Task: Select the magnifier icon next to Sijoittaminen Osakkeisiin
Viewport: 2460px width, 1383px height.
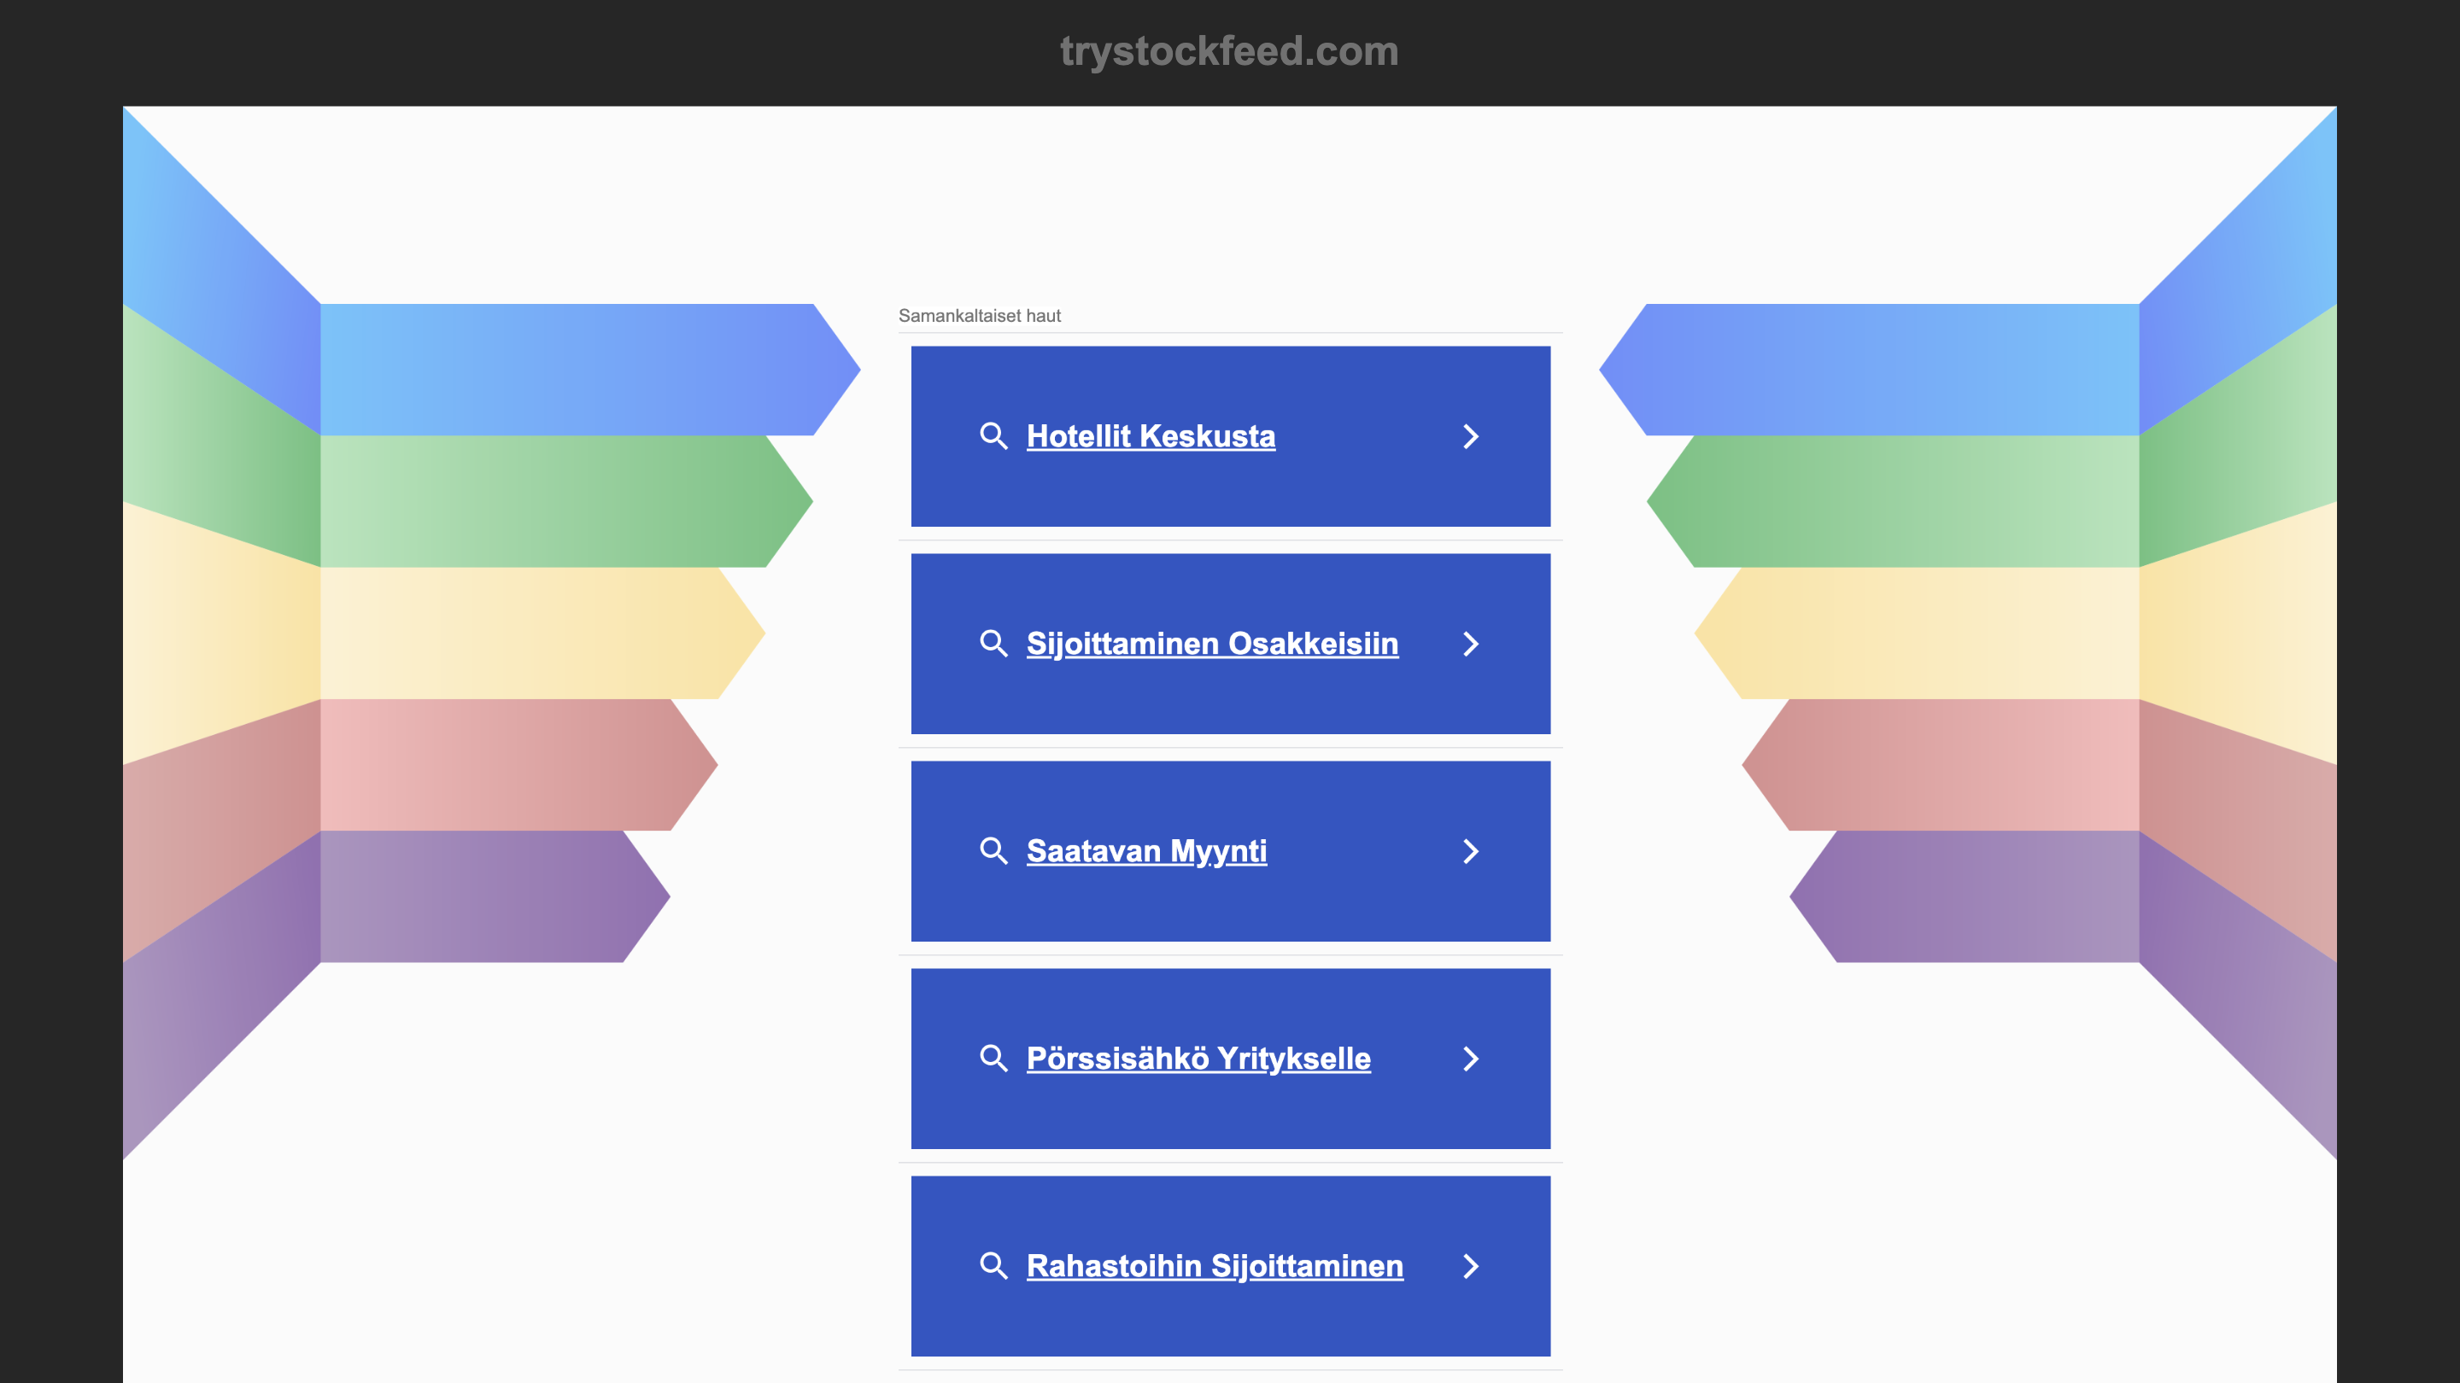Action: click(994, 644)
